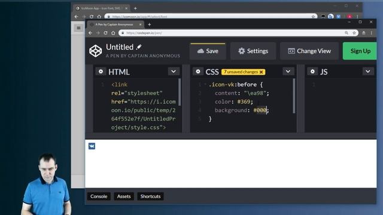383x215 pixels.
Task: Click the 7 unsaved changes label
Action: tap(241, 72)
